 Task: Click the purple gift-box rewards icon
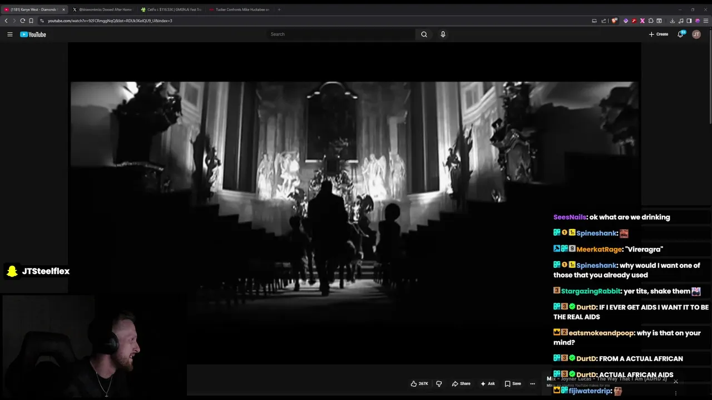[x=698, y=21]
